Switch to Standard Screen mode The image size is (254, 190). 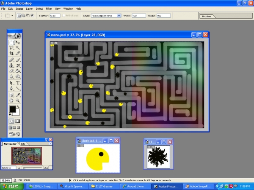pos(11,128)
